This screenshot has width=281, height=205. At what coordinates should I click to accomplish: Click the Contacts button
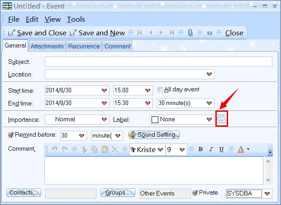(x=24, y=193)
